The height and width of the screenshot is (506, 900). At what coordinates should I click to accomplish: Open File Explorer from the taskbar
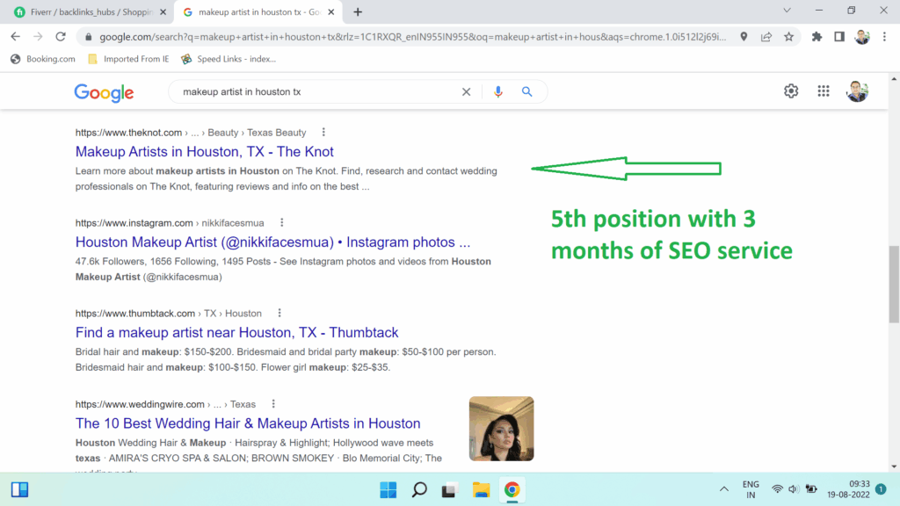[481, 490]
